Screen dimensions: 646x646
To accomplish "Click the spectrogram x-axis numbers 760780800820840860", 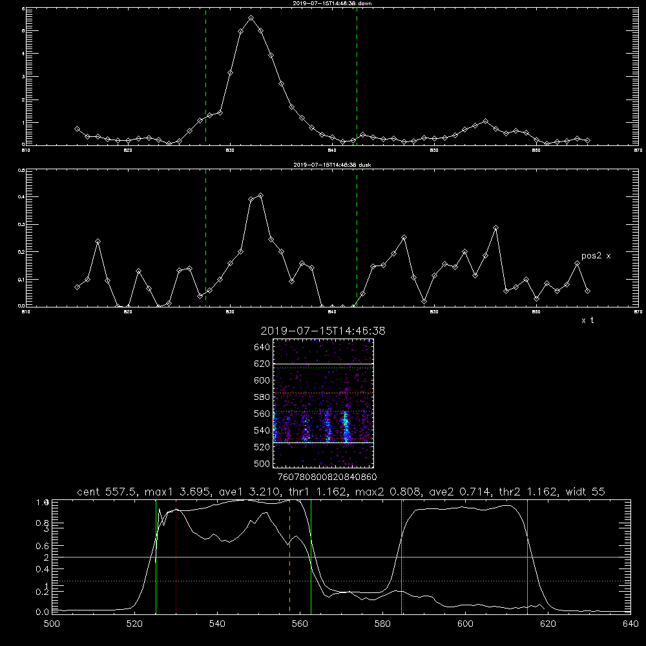I will (x=327, y=477).
